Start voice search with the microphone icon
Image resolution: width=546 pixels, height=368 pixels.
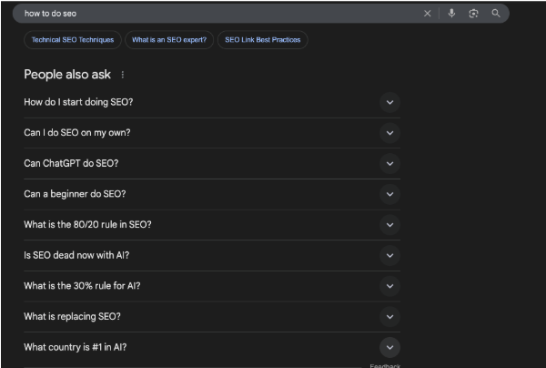451,14
